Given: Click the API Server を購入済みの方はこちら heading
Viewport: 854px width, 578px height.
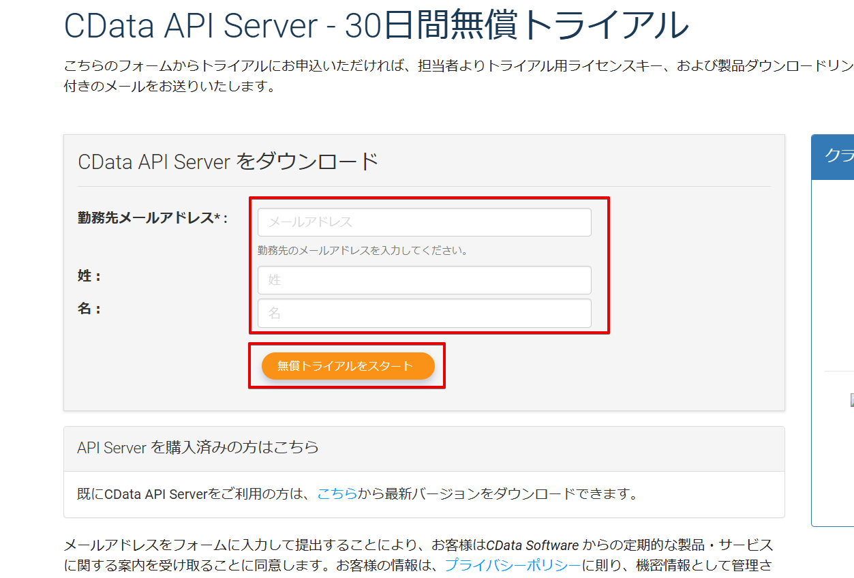Looking at the screenshot, I should [x=198, y=448].
